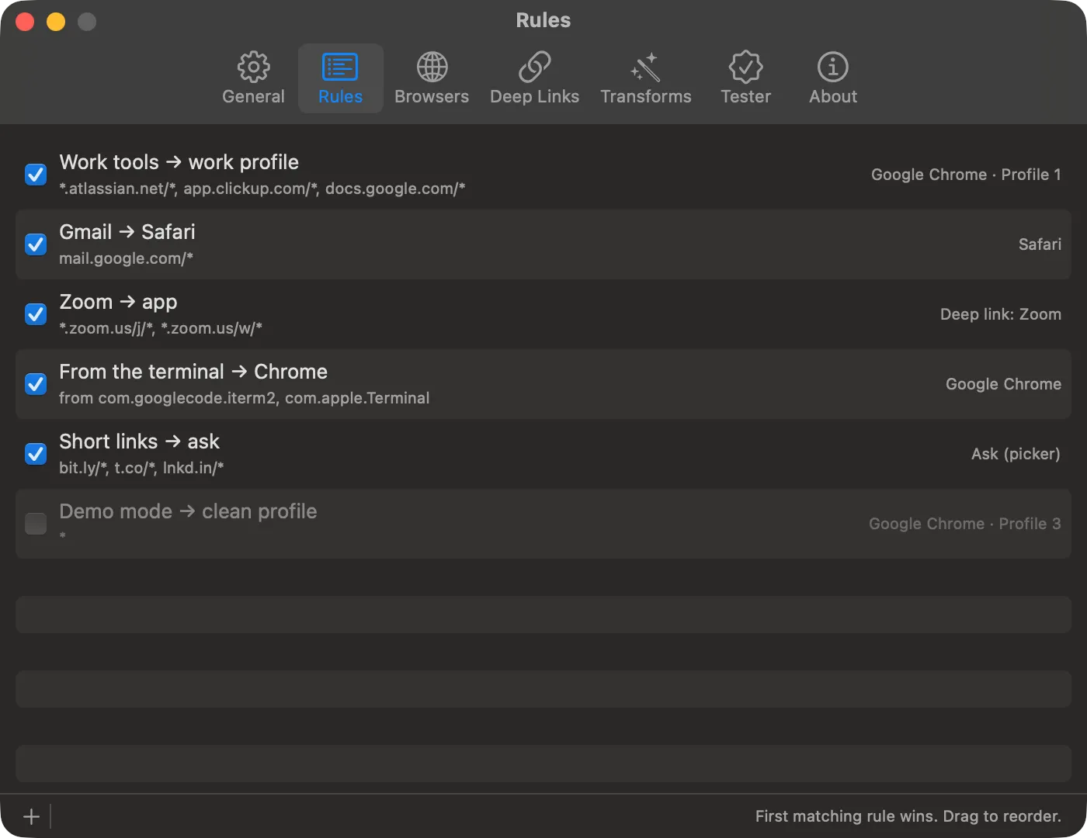Select the 'Gmail → Safari' rule title
1087x838 pixels.
[127, 232]
